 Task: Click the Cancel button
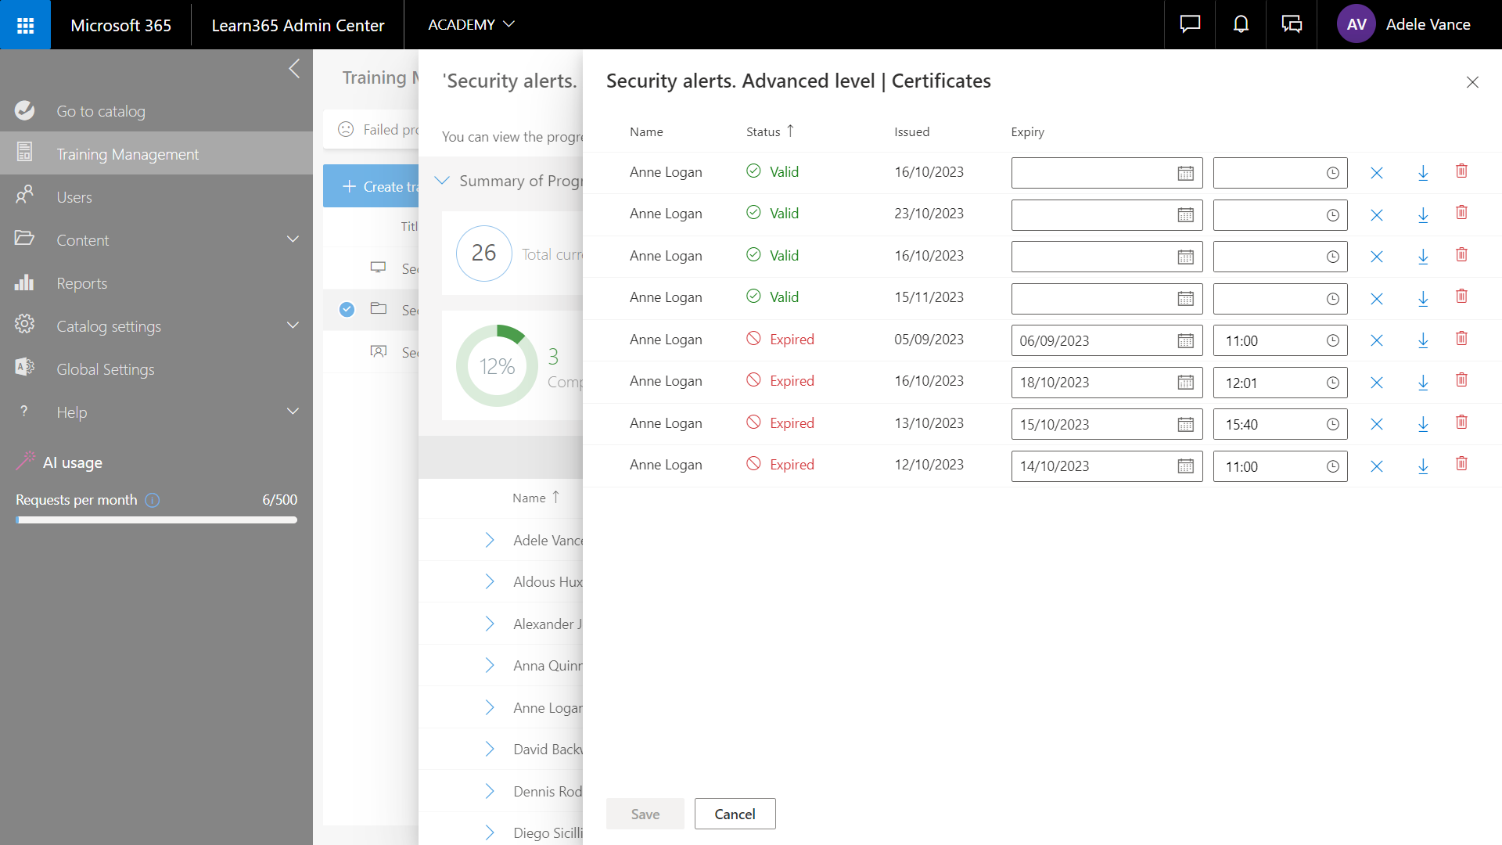point(735,814)
